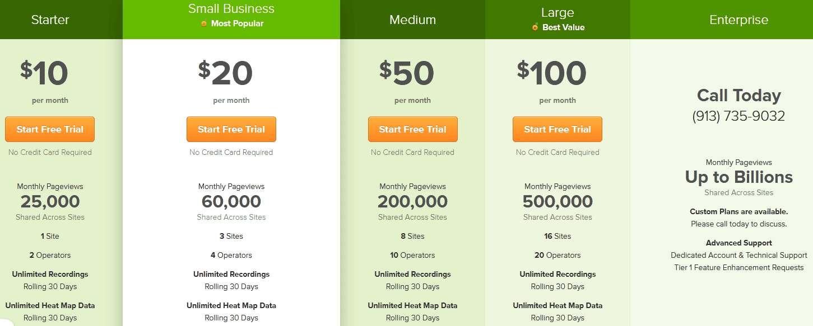Click the $10 Starter price
Screen dimensions: 813x326
pyautogui.click(x=50, y=72)
